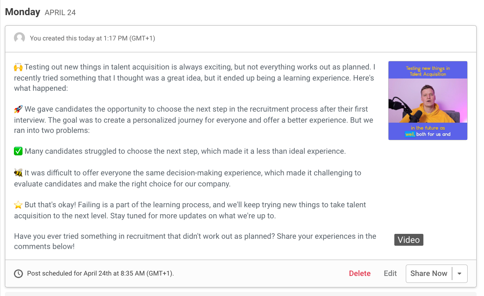Click the bee emoji in the post
Viewport: 484px width, 296px height.
click(x=18, y=173)
